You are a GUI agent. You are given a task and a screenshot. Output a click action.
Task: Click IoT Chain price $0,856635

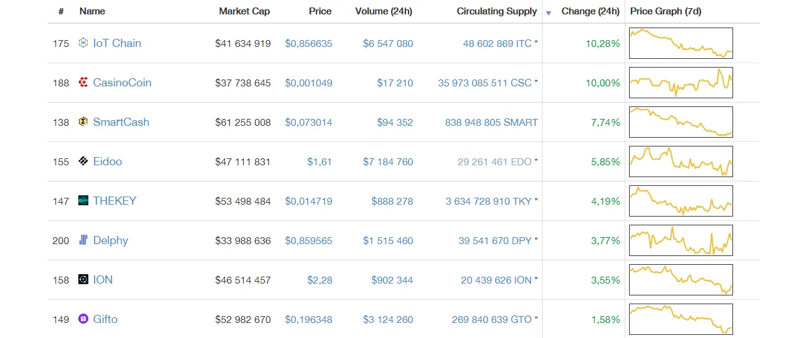click(309, 44)
